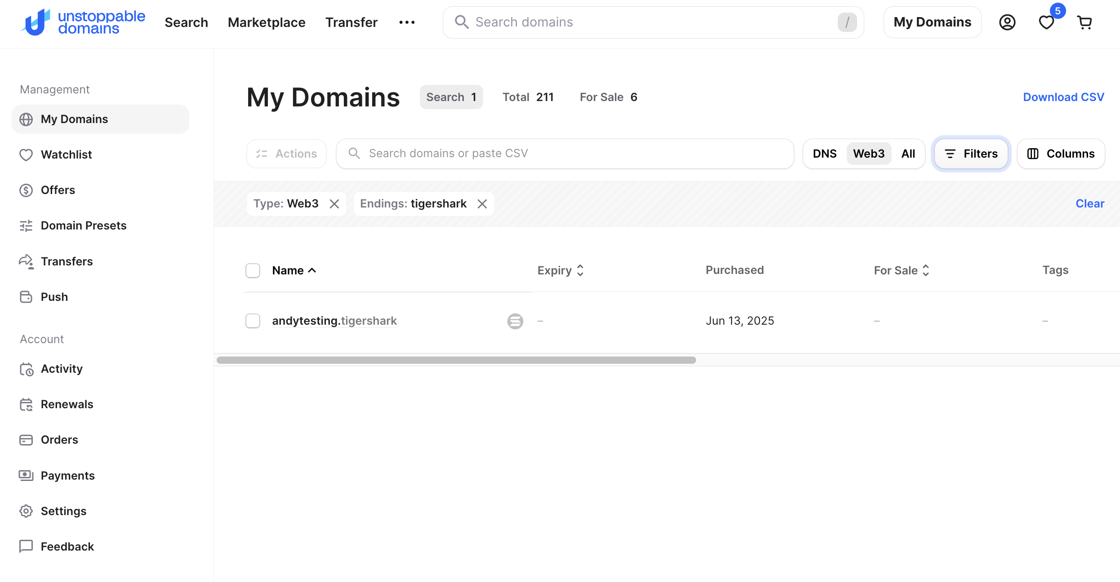Click the watchlist heart icon with badge
The height and width of the screenshot is (582, 1120).
click(x=1046, y=22)
